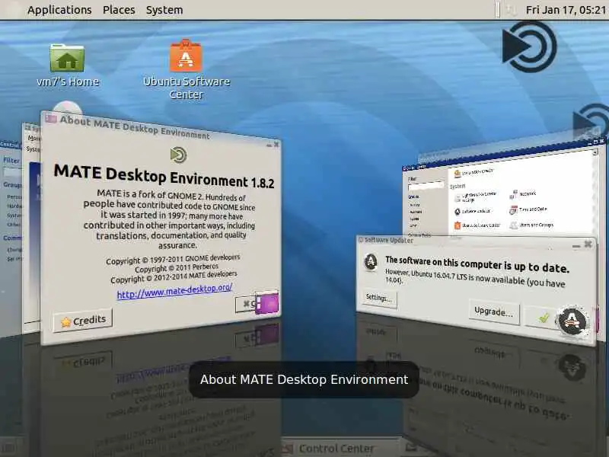This screenshot has height=457, width=609.
Task: Close the Software Updater window
Action: click(588, 244)
